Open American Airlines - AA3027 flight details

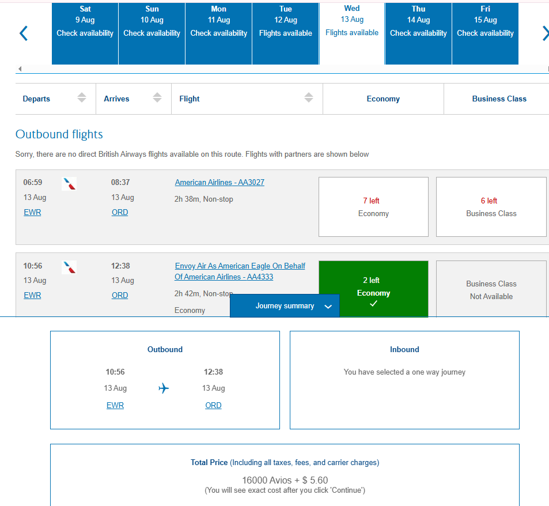(x=219, y=183)
